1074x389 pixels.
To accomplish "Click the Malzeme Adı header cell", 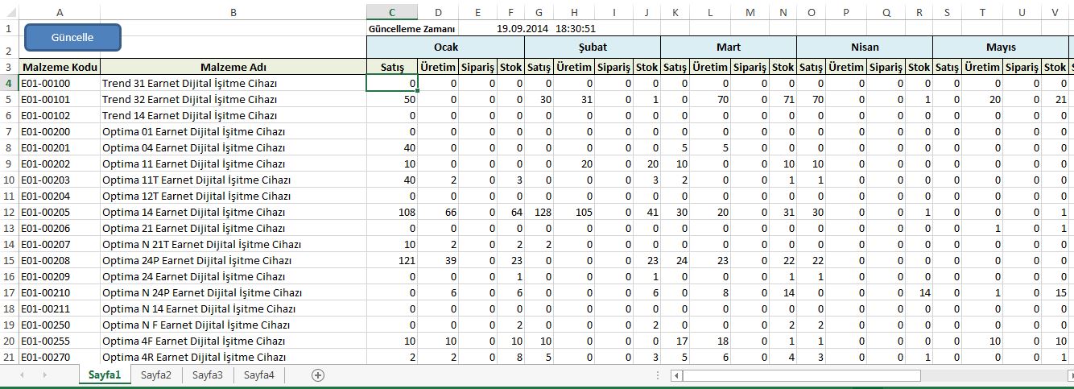I will (x=233, y=67).
